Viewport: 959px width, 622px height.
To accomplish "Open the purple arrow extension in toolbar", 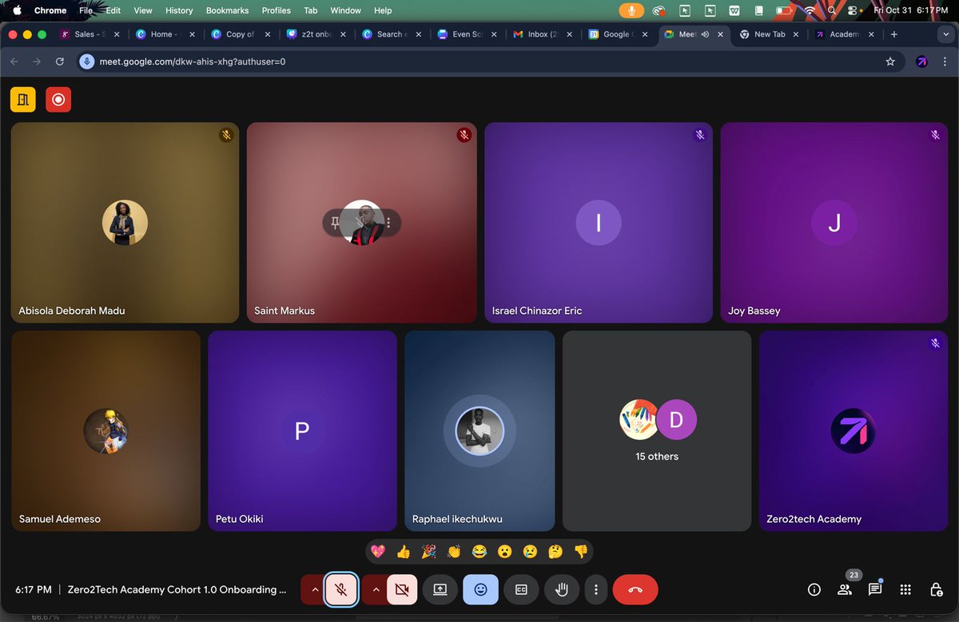I will pos(922,61).
